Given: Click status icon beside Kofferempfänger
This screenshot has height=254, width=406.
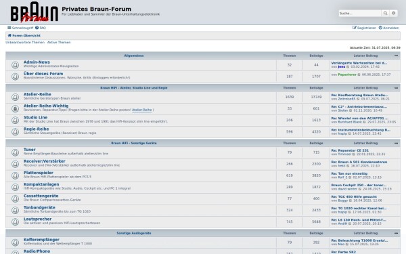Looking at the screenshot, I should [15, 242].
